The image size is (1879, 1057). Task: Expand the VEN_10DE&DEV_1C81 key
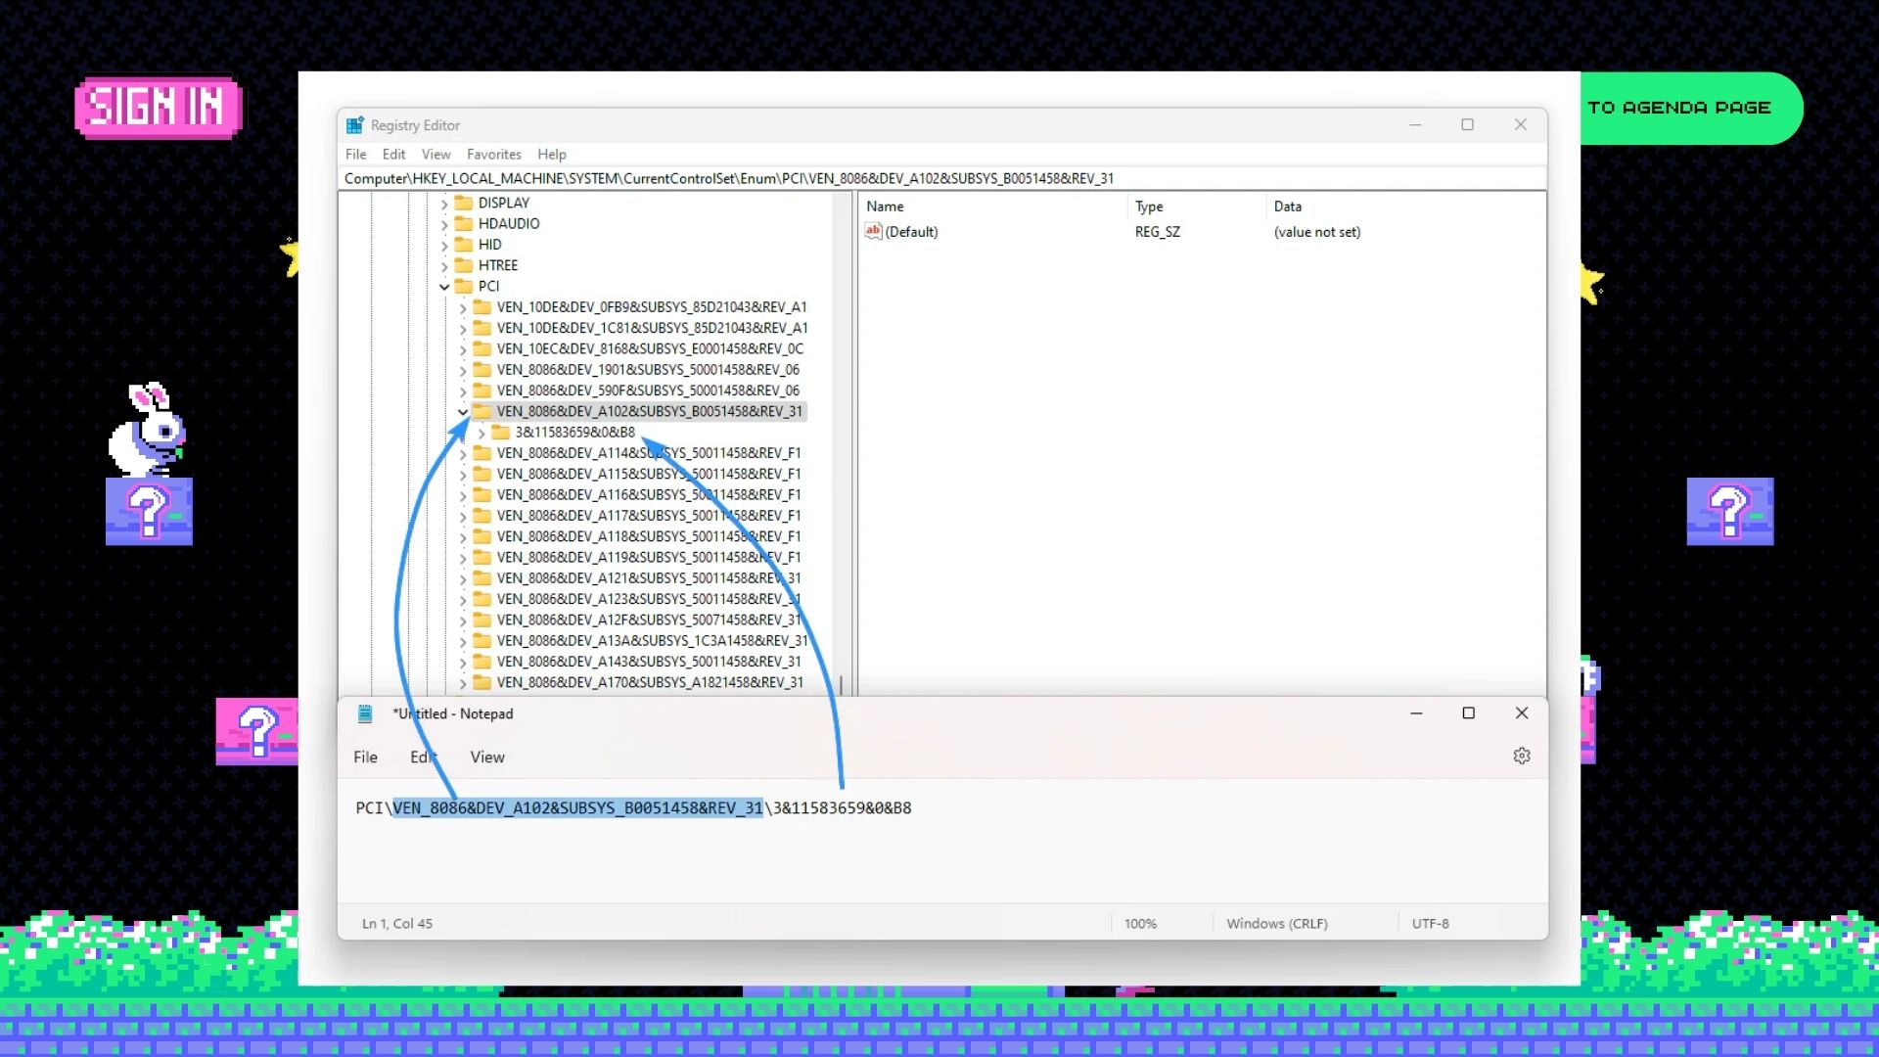click(x=463, y=329)
